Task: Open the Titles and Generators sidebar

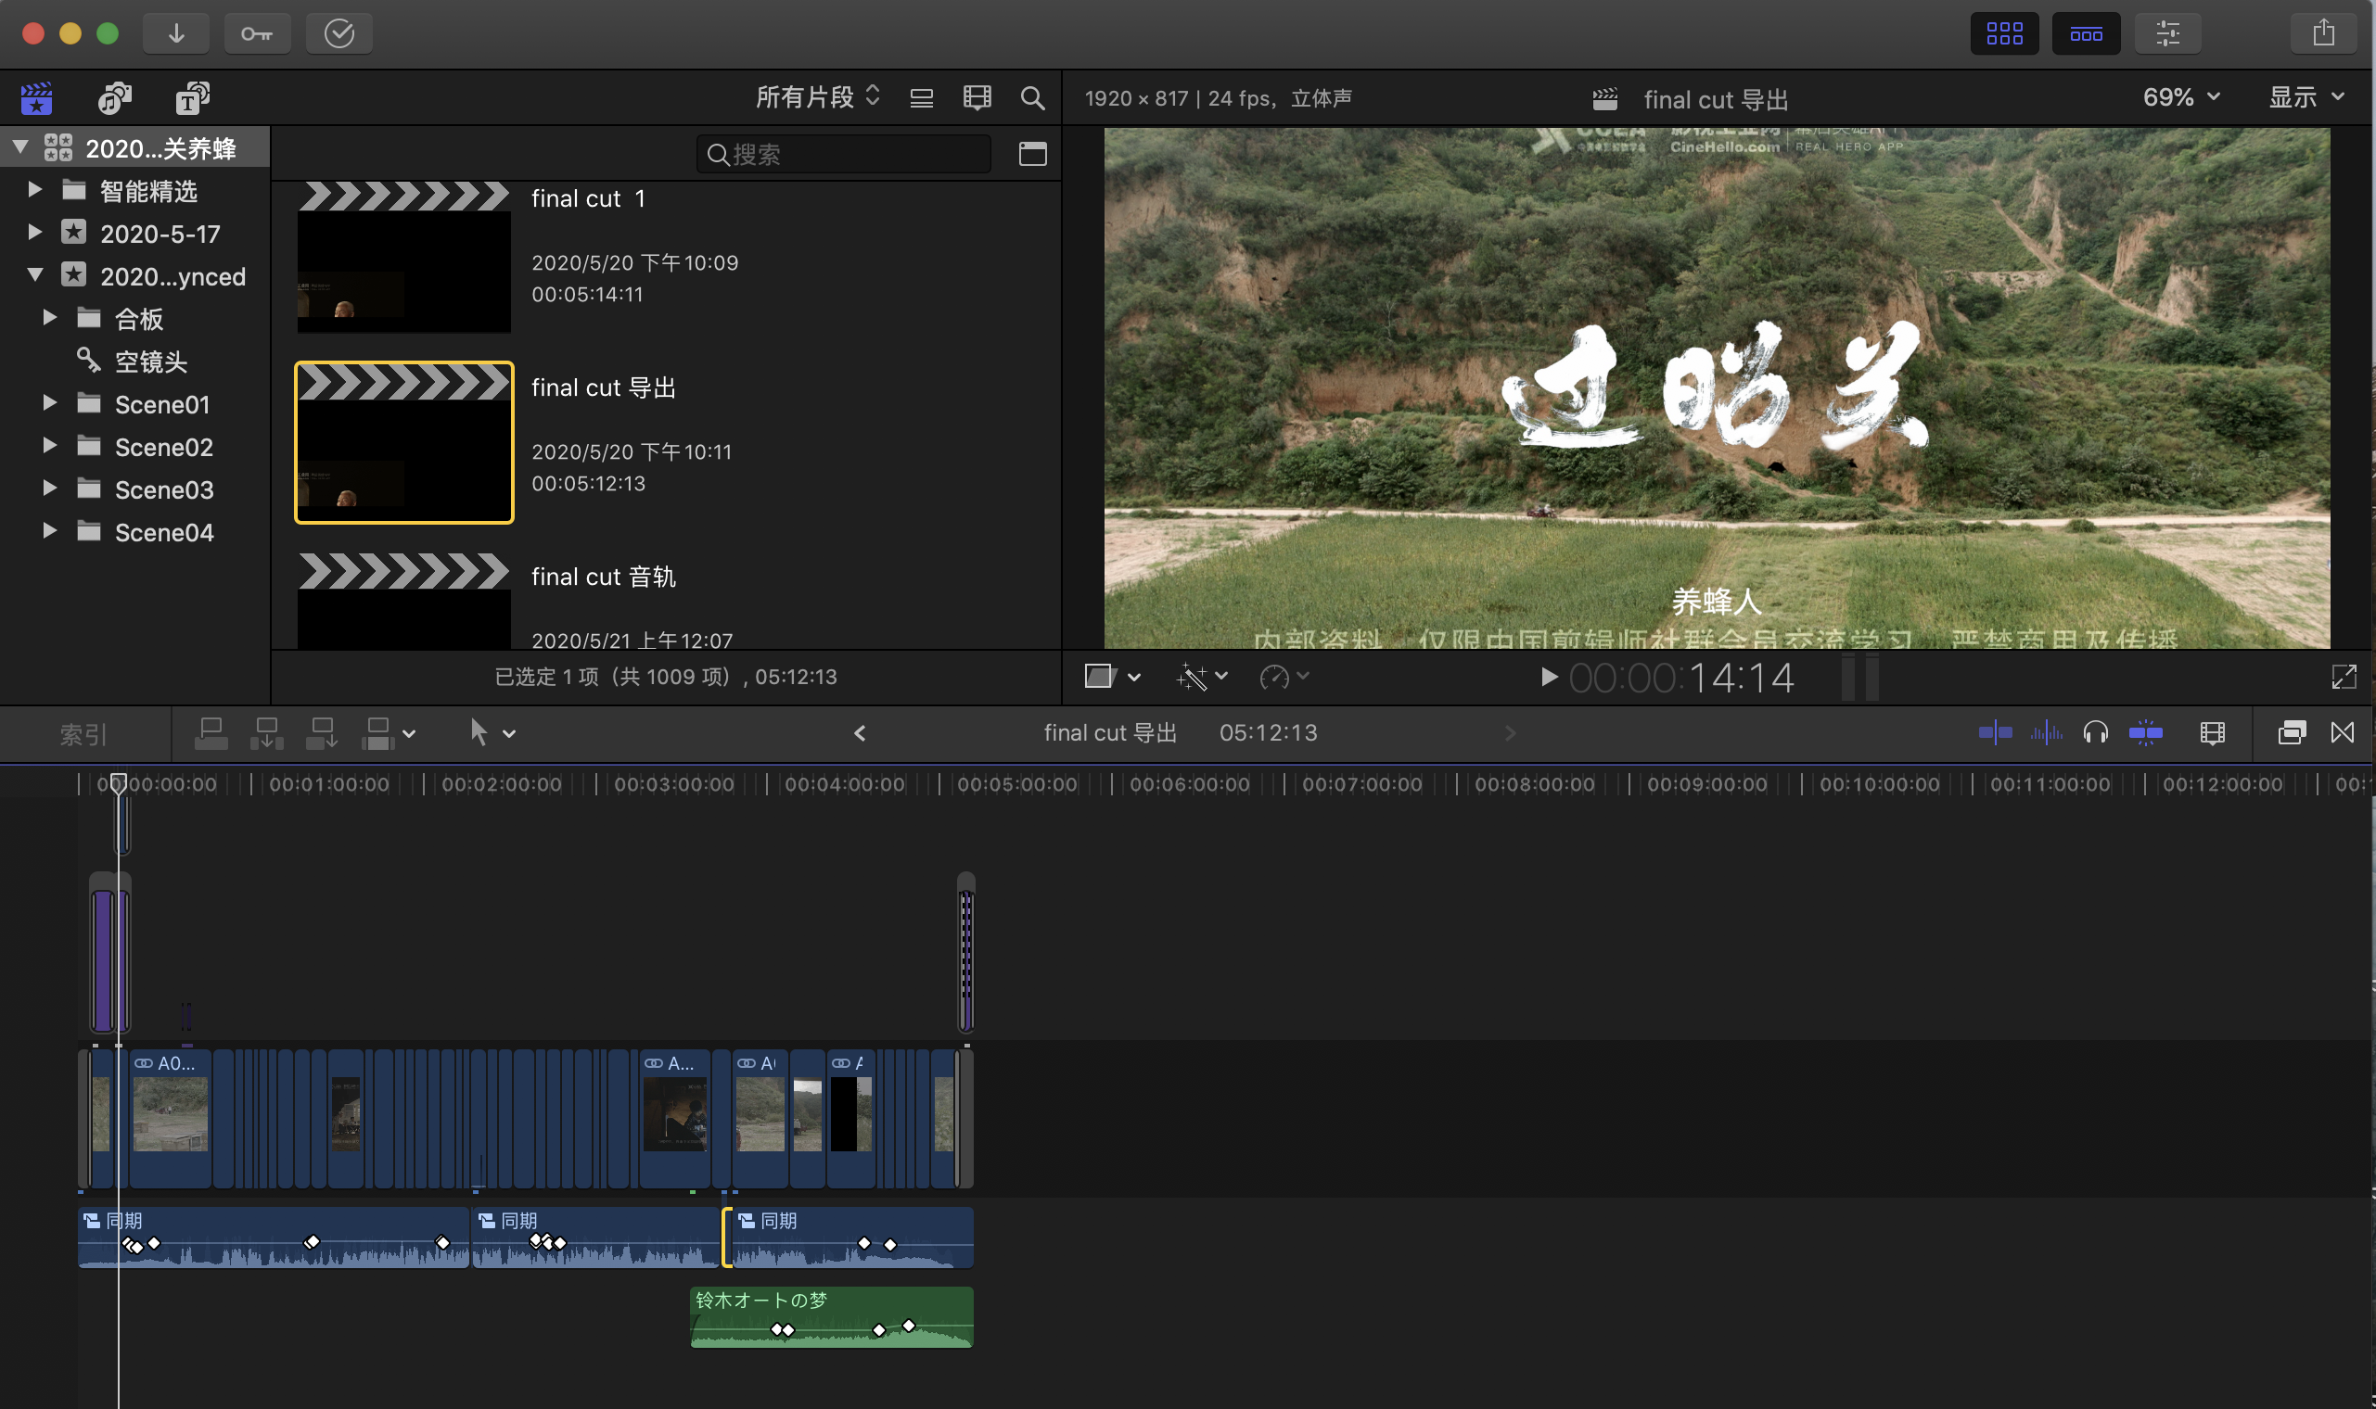Action: (192, 97)
